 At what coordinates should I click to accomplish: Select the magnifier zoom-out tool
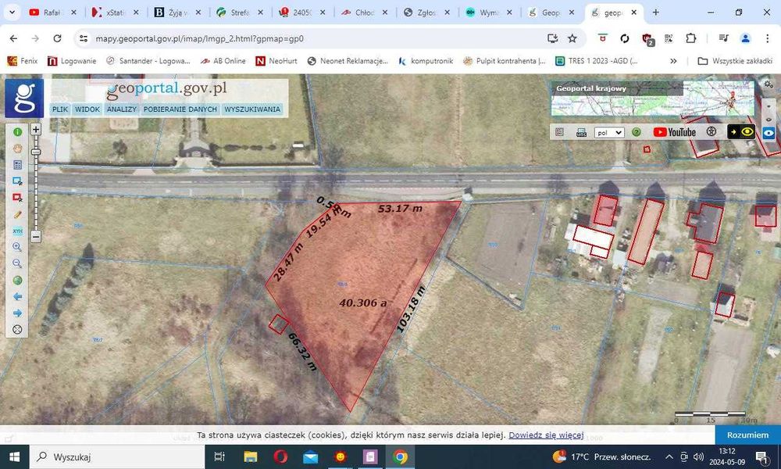pos(17,263)
